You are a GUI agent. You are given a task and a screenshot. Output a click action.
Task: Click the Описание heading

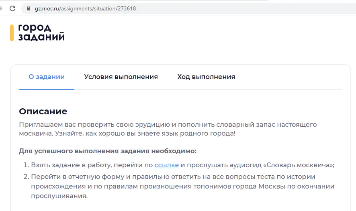[x=43, y=111]
